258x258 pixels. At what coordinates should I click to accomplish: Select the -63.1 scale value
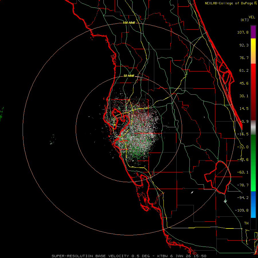pos(243,172)
